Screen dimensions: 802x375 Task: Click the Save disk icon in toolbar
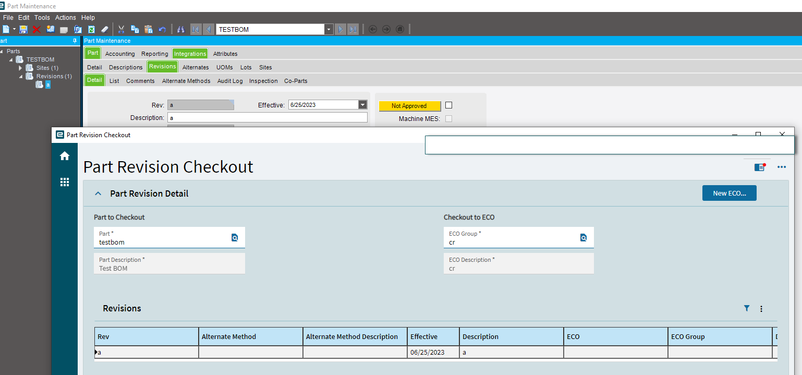pos(23,29)
